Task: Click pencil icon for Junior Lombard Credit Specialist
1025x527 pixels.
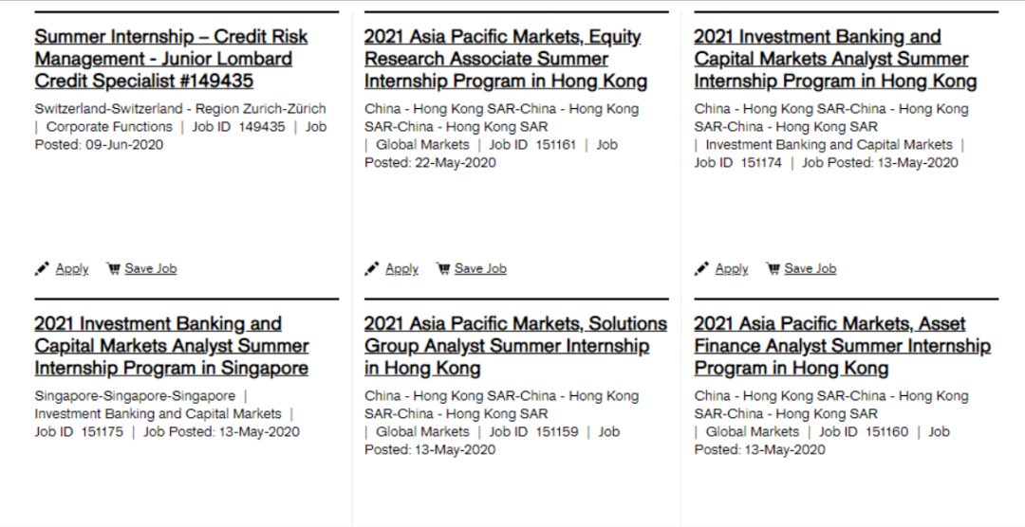Action: [42, 269]
